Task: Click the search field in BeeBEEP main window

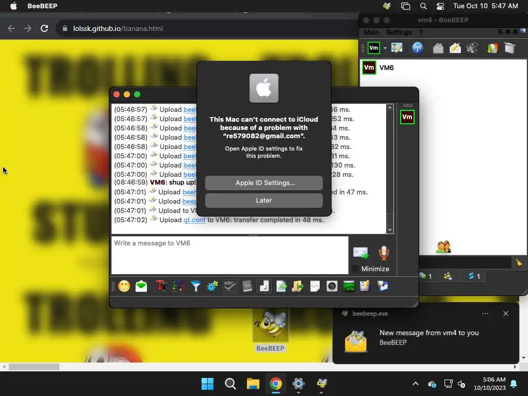Action: click(x=466, y=262)
